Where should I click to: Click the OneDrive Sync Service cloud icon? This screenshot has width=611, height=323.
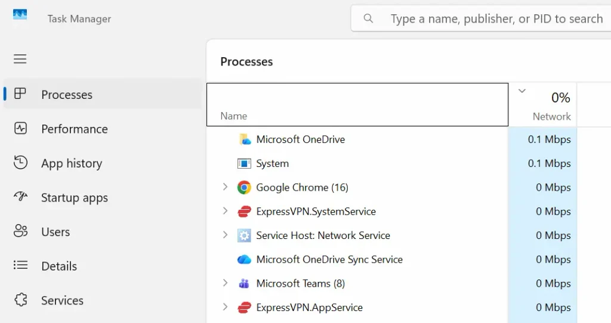[x=244, y=260]
